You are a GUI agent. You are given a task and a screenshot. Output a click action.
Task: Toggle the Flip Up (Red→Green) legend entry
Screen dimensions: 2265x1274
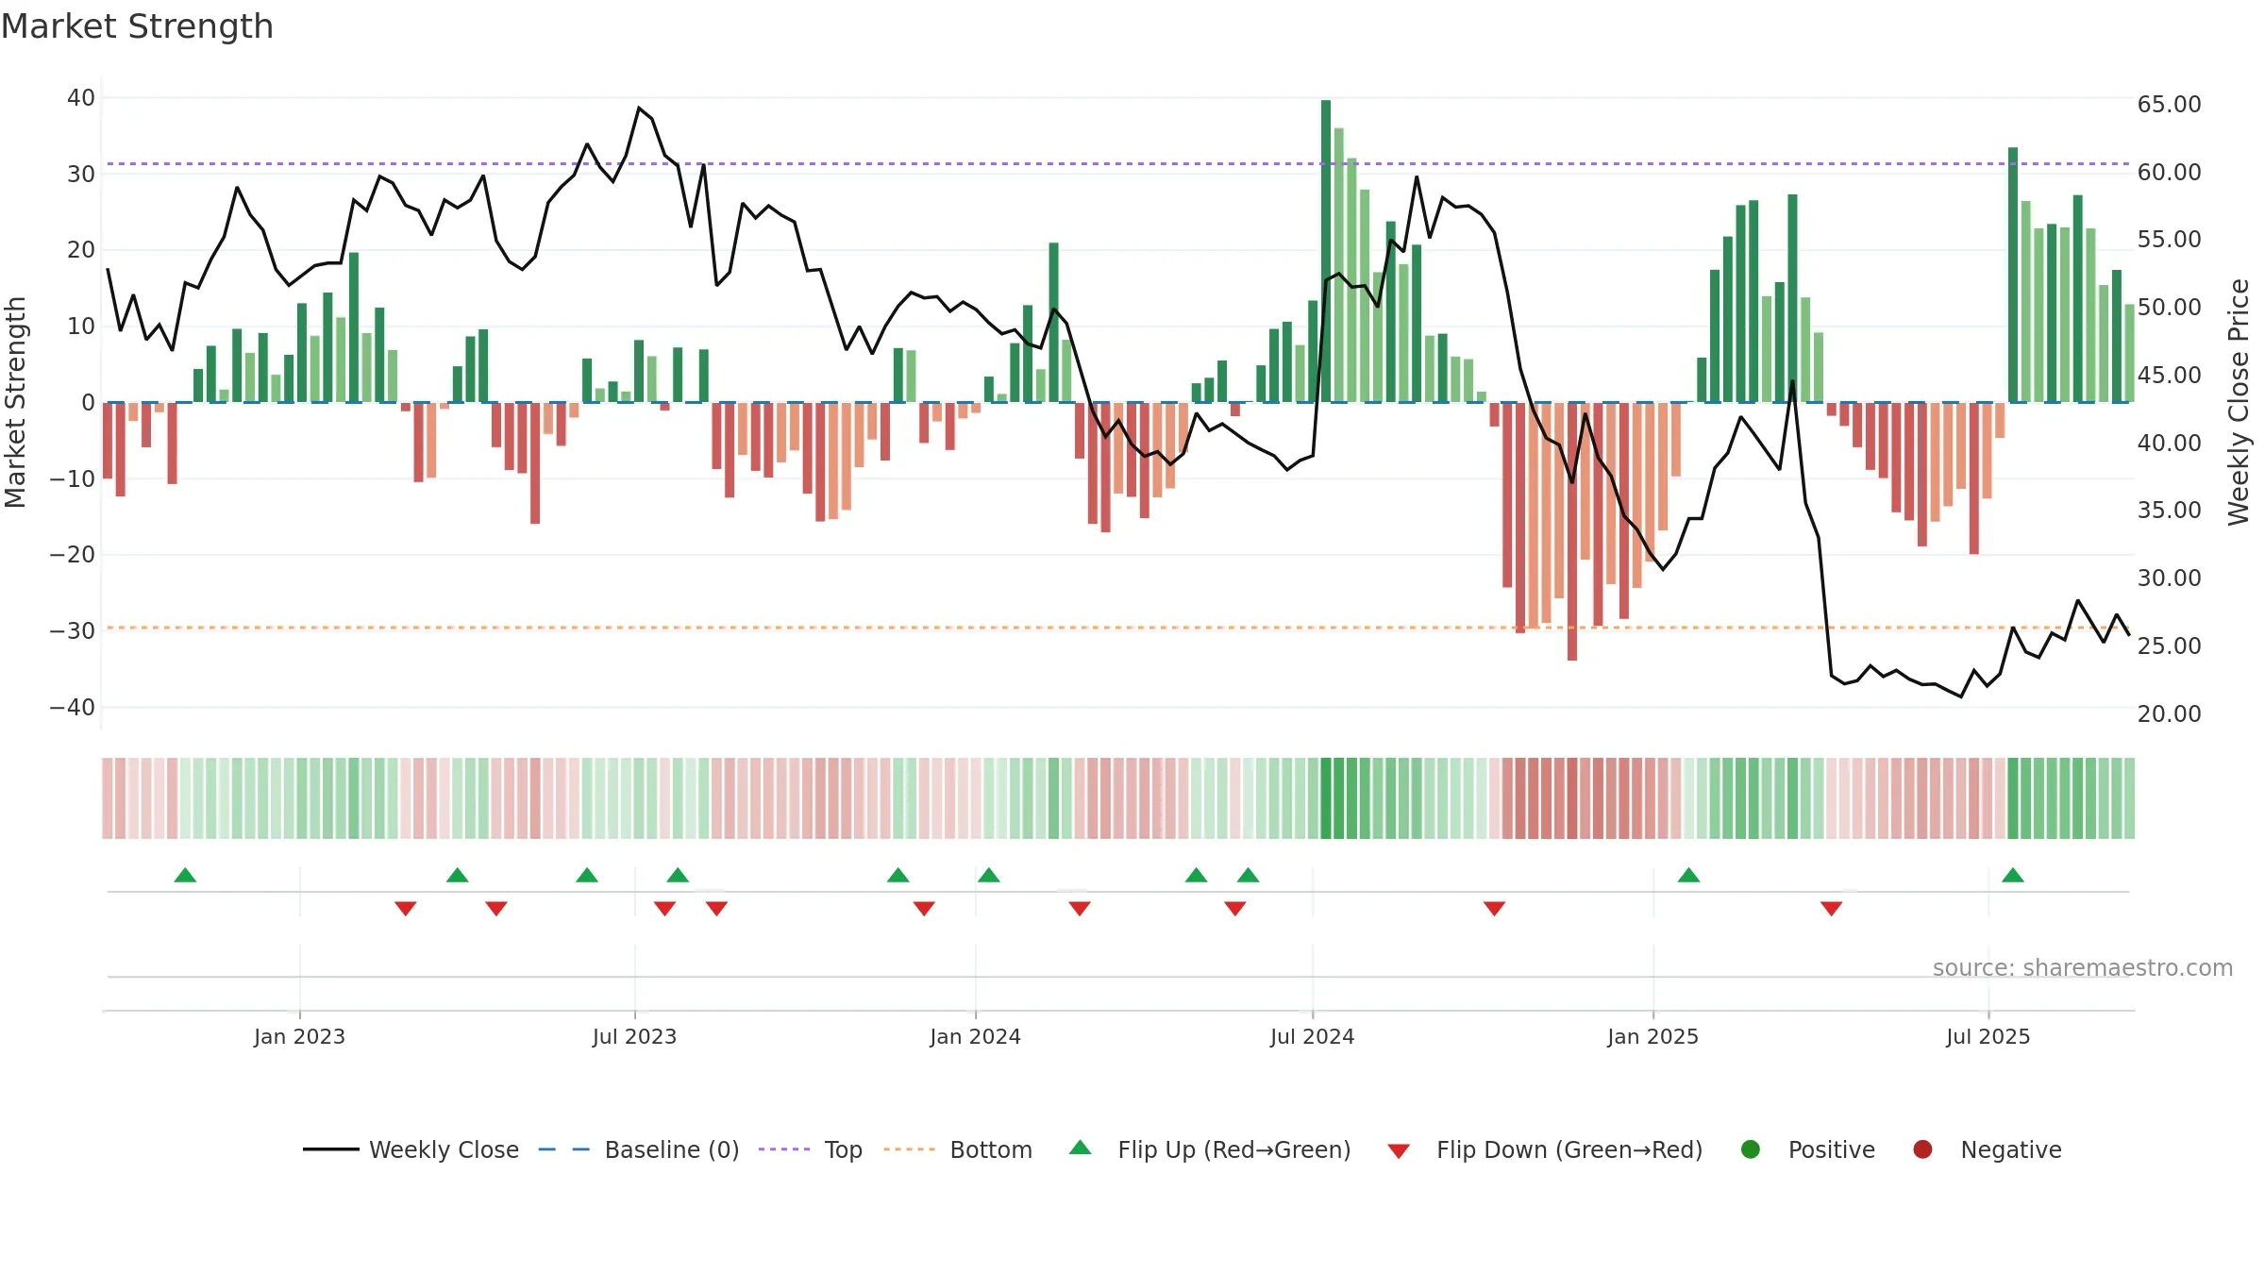coord(1210,1149)
